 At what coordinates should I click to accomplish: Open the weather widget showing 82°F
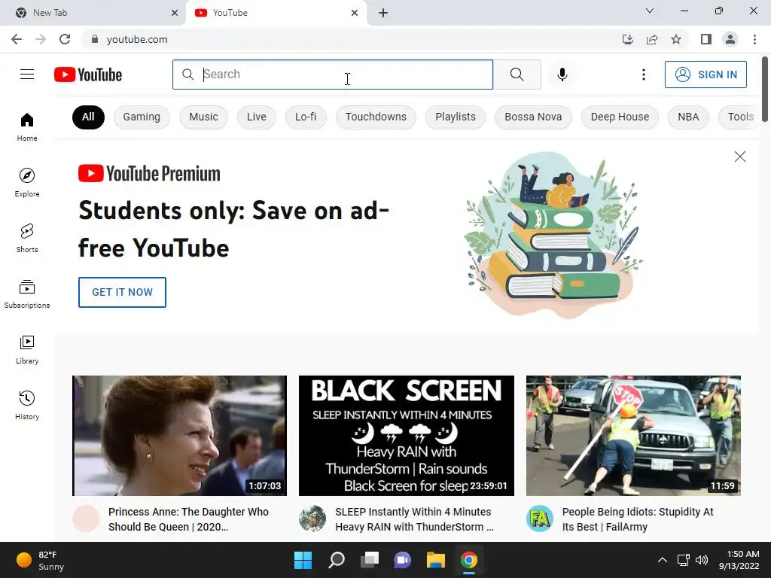[x=41, y=560]
